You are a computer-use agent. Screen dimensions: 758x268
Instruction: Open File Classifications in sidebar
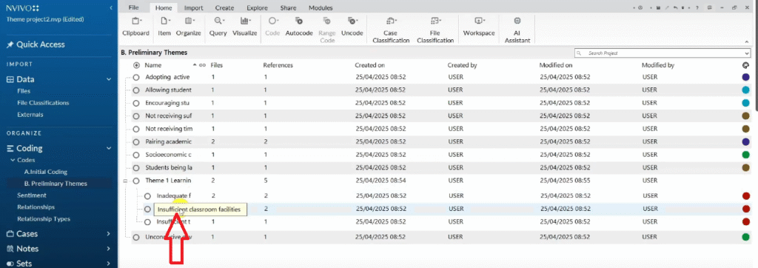tap(43, 103)
